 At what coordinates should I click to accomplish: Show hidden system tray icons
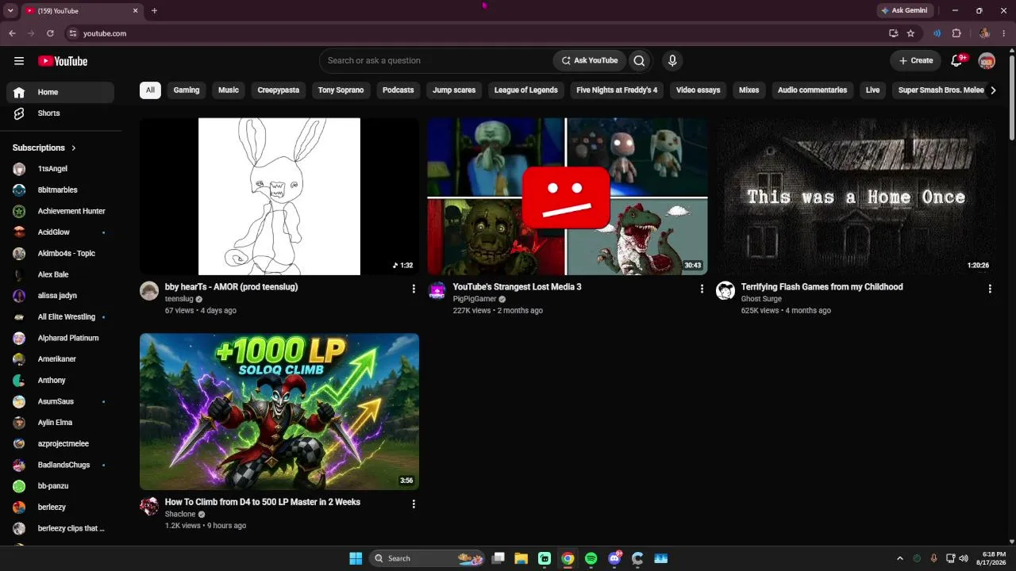click(900, 558)
